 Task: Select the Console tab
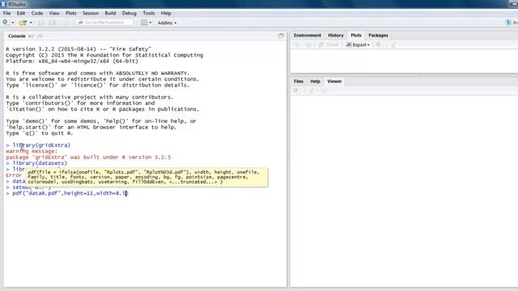click(17, 36)
